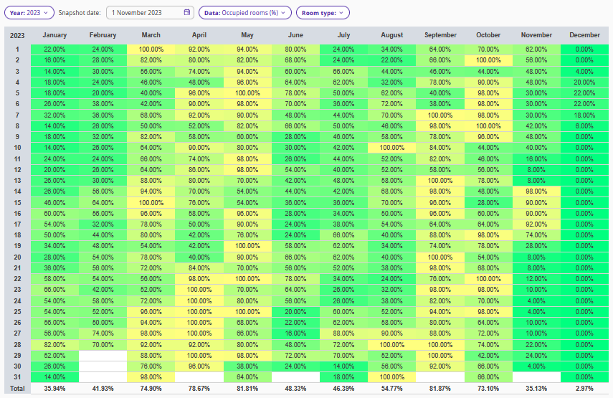Screen dimensions: 613x398
Task: Click the March total 74.90% cell
Action: [151, 388]
